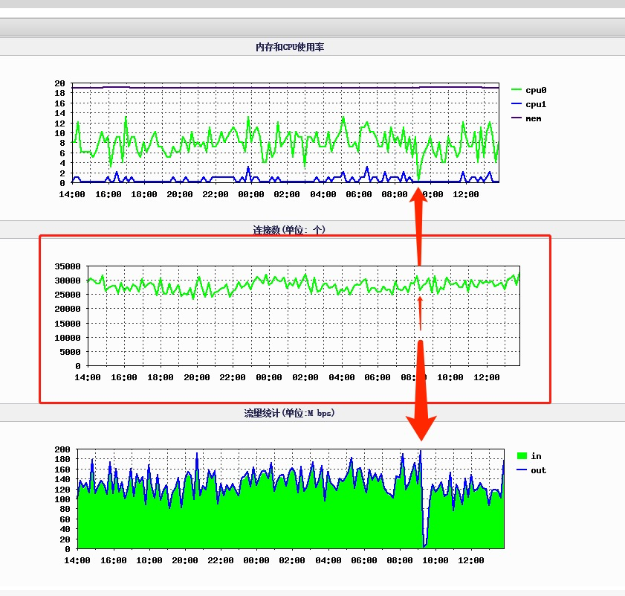
Task: Click the cpu0 green legend swatch
Action: pyautogui.click(x=516, y=90)
